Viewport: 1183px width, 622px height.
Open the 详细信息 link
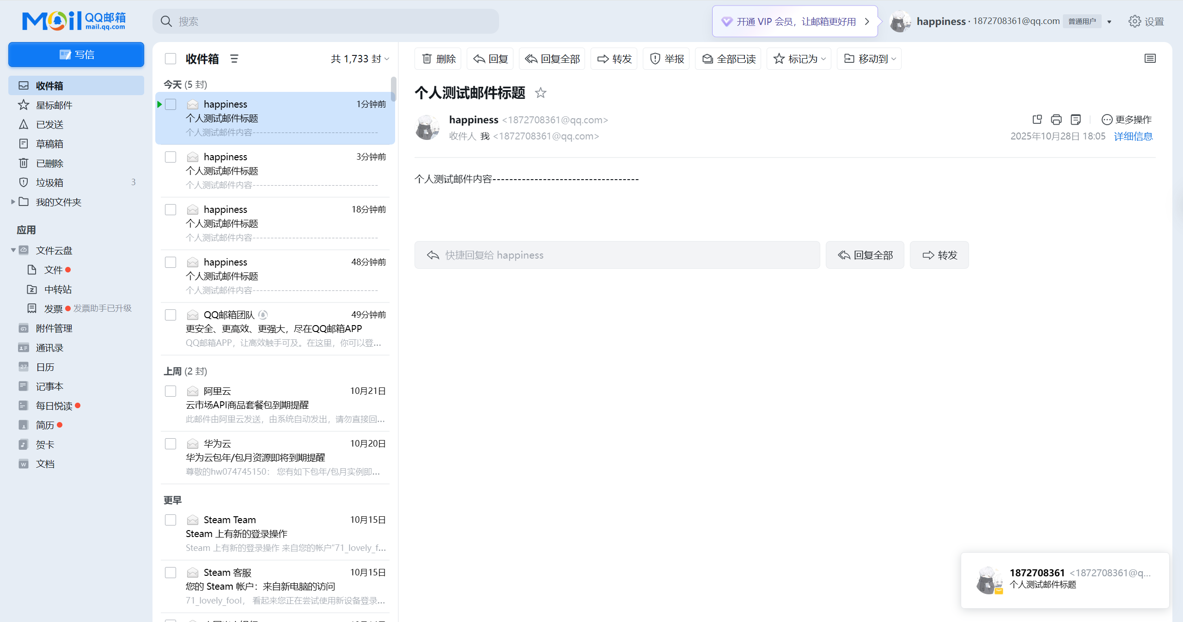coord(1133,136)
